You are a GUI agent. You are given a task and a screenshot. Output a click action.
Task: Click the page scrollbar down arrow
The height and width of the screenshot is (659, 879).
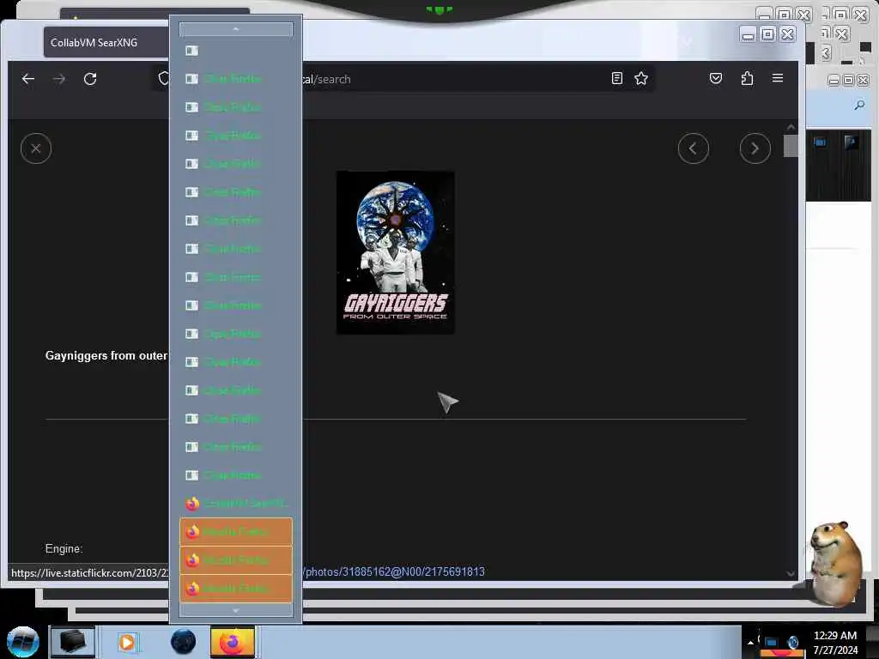pyautogui.click(x=791, y=574)
